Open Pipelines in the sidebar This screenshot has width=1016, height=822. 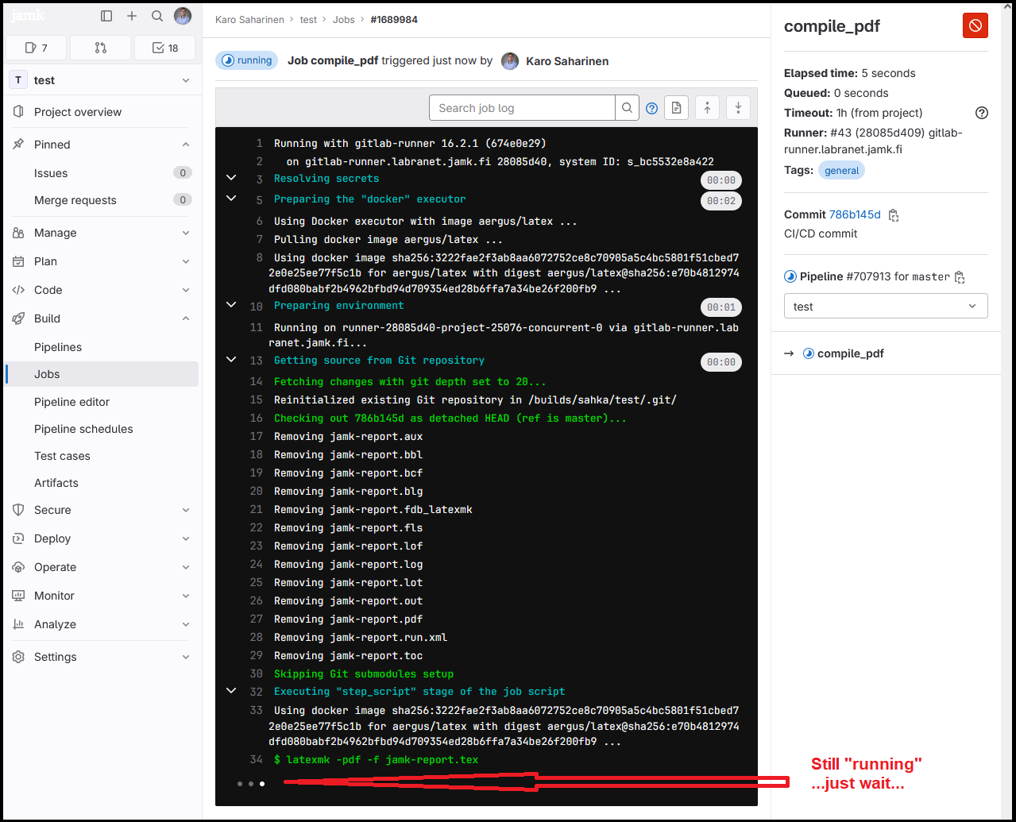(58, 347)
